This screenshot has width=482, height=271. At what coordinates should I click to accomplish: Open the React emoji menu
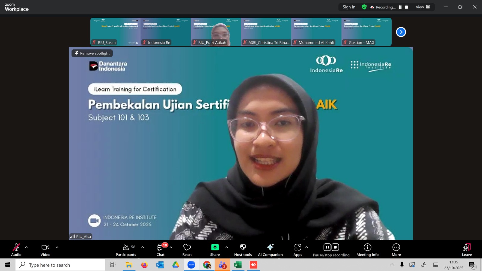187,250
